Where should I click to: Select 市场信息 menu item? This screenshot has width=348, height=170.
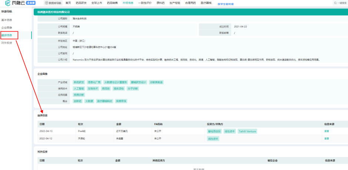tap(128, 3)
